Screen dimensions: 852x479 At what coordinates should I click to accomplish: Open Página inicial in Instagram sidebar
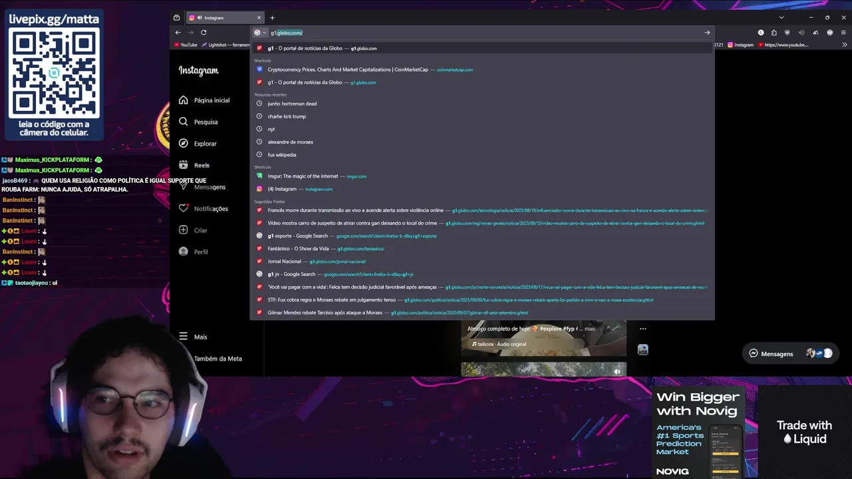(x=204, y=100)
